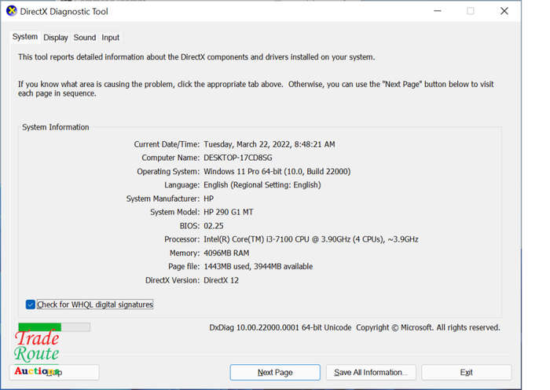Click the Help button
The height and width of the screenshot is (390, 550).
coord(54,372)
